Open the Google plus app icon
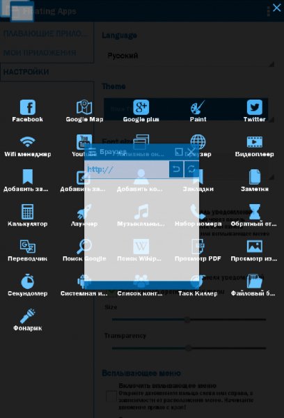 click(141, 111)
